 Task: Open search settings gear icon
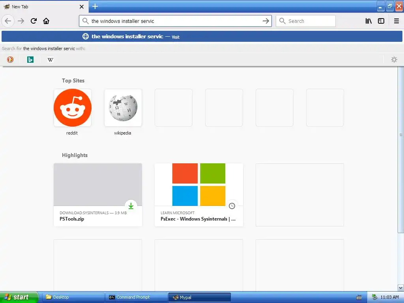click(394, 60)
